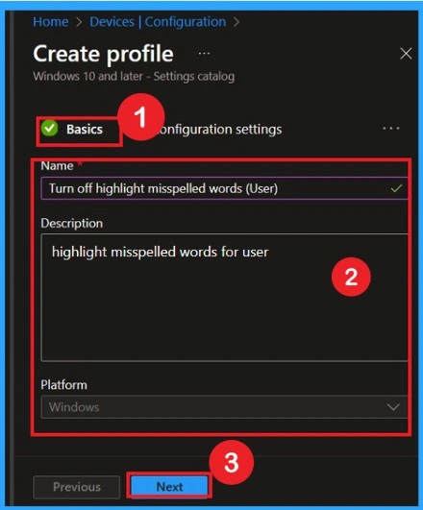
Task: Show more wizard steps via ellipsis
Action: [x=390, y=129]
